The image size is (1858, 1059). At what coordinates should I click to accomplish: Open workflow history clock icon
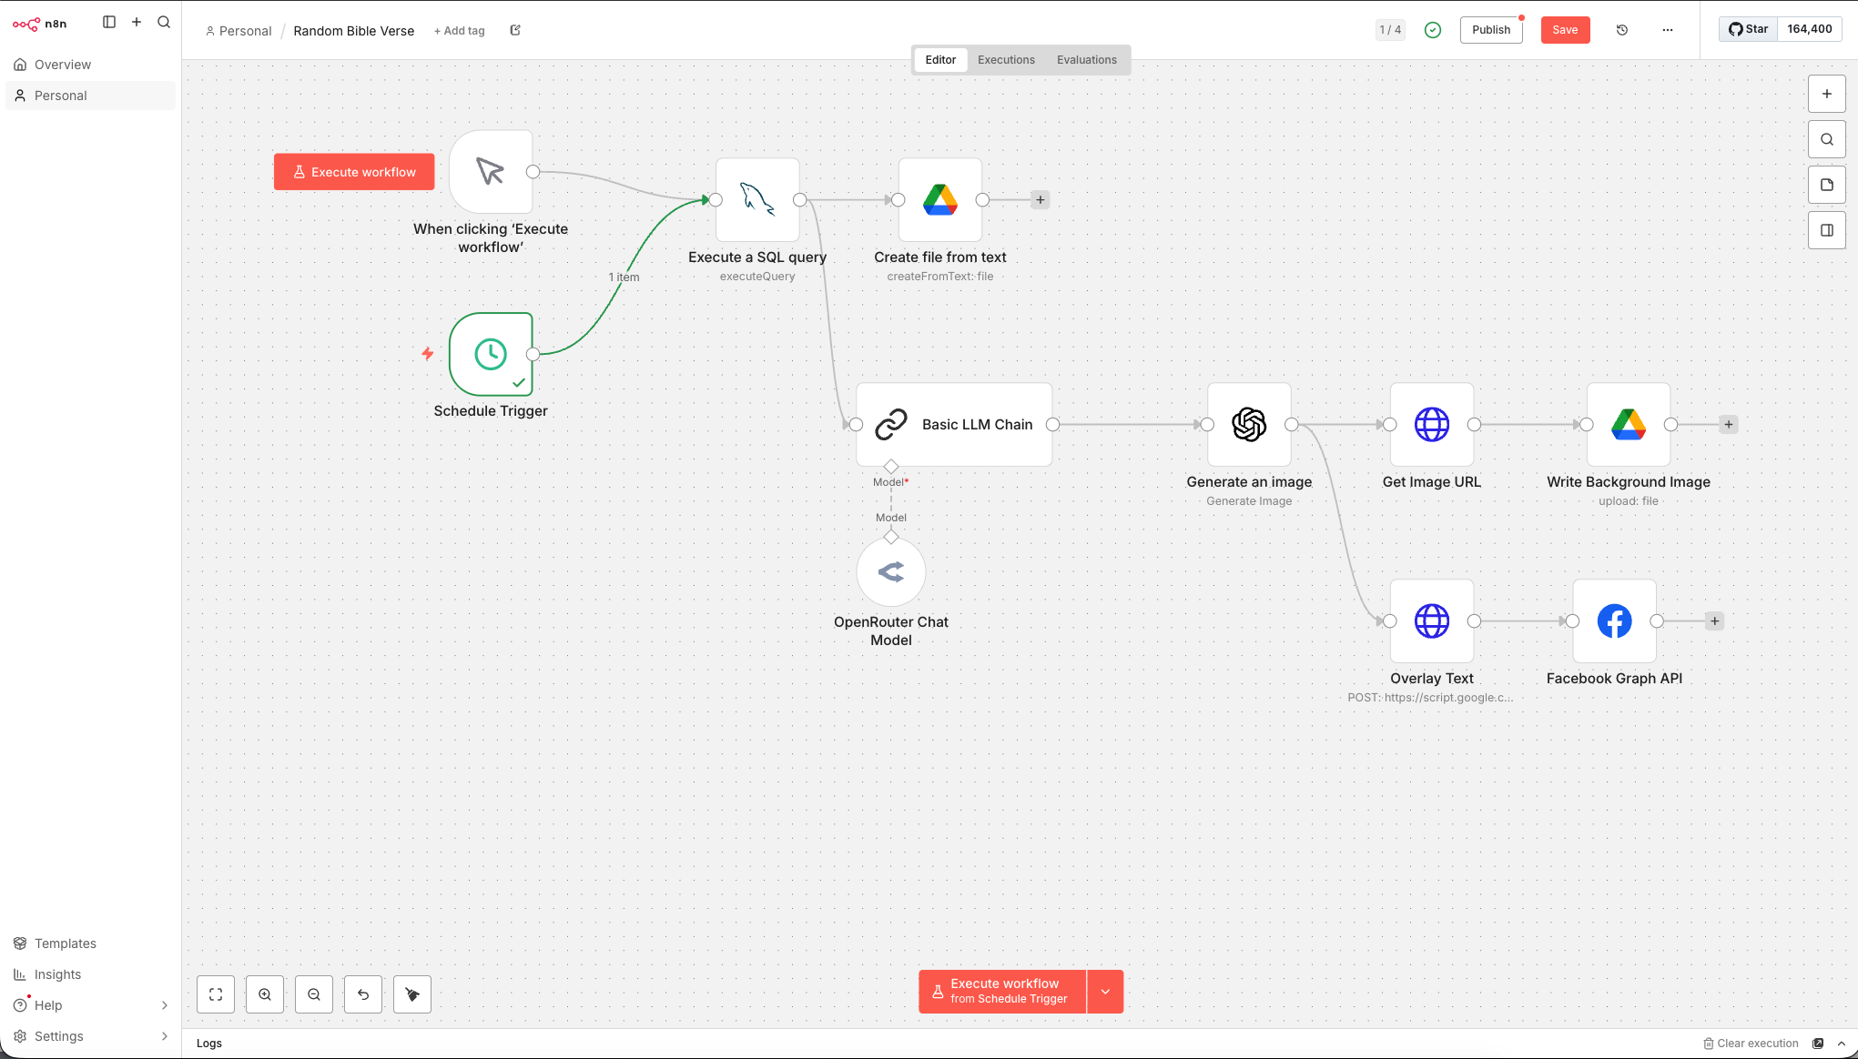(1621, 30)
